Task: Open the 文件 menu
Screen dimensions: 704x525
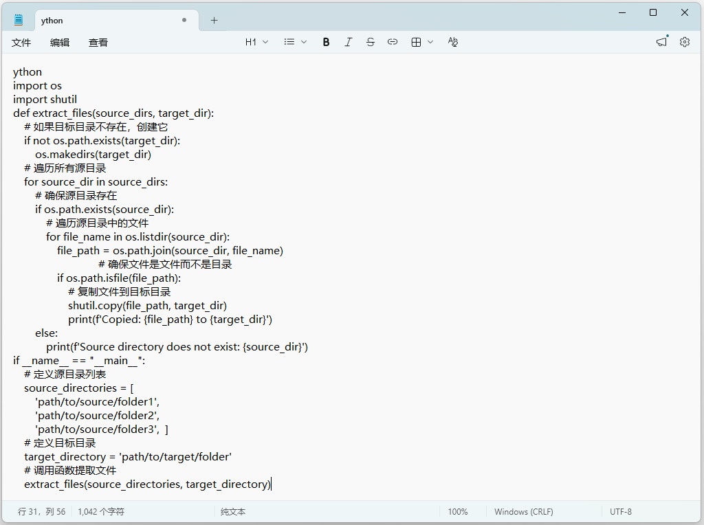Action: 21,43
